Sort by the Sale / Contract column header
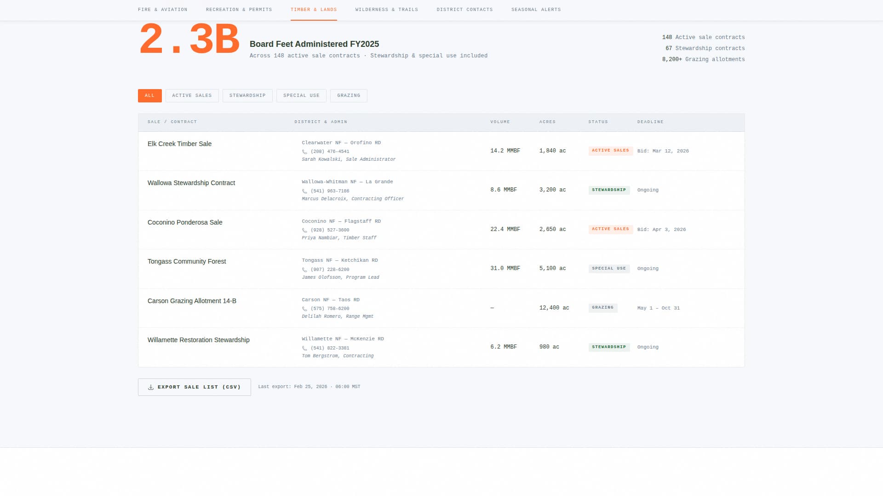 tap(172, 122)
